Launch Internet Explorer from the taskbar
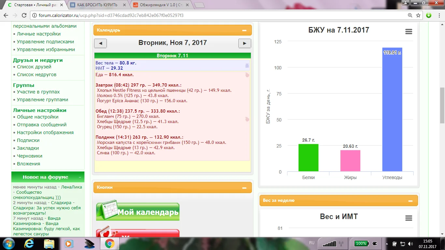Screen dimensions: 445x250 (29, 243)
